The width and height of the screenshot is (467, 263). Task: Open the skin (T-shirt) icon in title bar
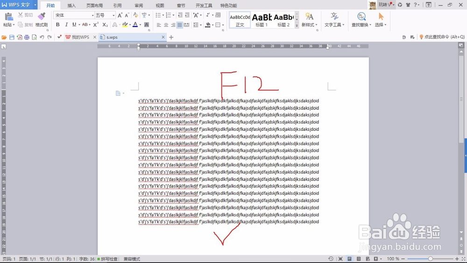[x=408, y=5]
